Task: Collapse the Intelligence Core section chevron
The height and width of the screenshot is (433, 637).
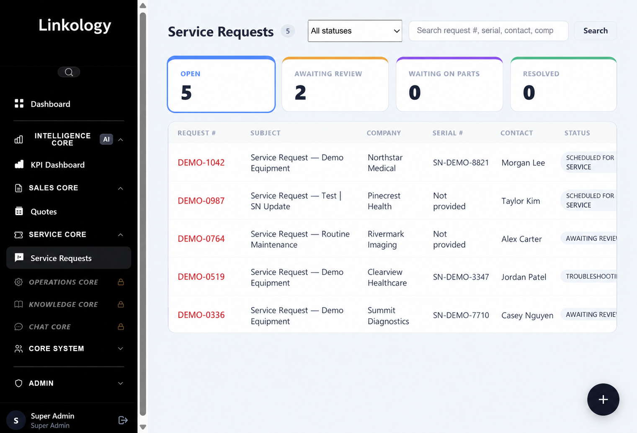Action: [x=121, y=139]
